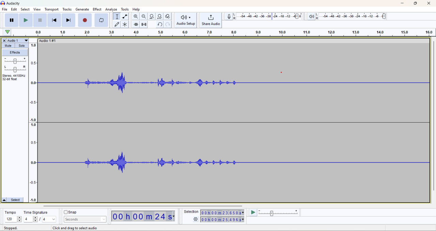Collapse the track with the up arrow
This screenshot has width=436, height=231.
click(x=4, y=200)
